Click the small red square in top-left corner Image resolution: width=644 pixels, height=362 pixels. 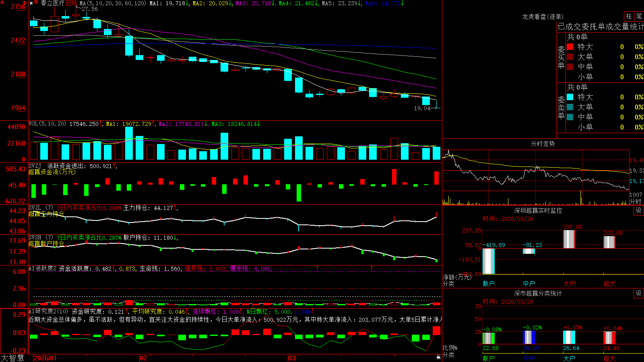[2, 2]
